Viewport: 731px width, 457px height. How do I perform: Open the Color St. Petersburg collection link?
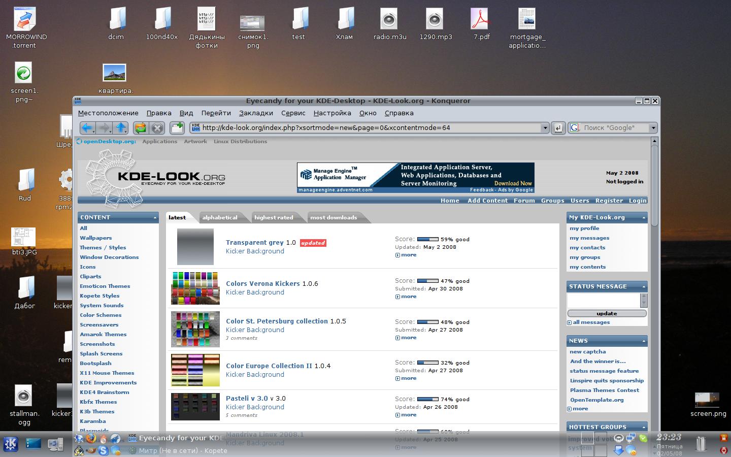[x=277, y=321]
